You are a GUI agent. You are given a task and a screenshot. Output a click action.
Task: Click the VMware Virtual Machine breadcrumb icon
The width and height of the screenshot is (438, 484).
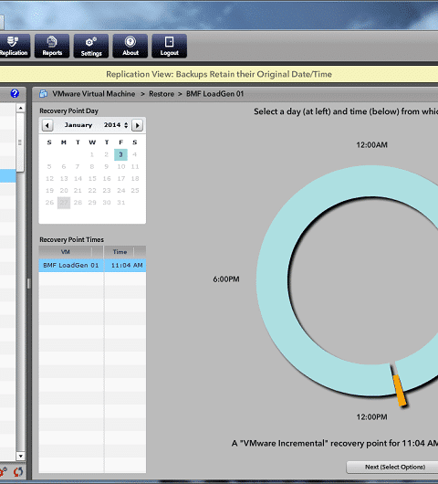(x=43, y=93)
